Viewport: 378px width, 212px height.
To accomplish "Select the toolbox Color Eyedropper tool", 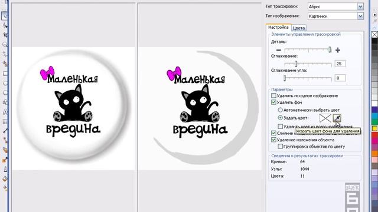I will (x=5, y=160).
